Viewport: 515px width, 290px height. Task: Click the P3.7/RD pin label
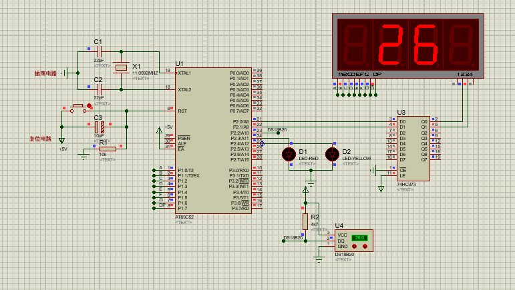pos(240,208)
